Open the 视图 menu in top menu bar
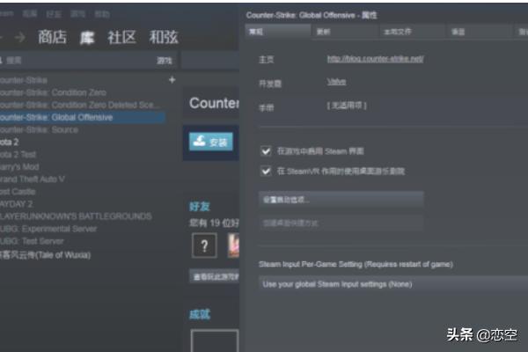528x352 pixels. (x=30, y=14)
